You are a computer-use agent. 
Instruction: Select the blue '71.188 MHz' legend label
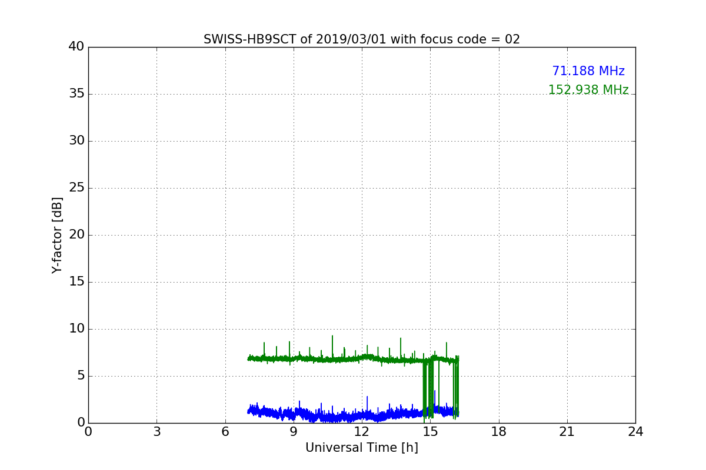coord(588,71)
